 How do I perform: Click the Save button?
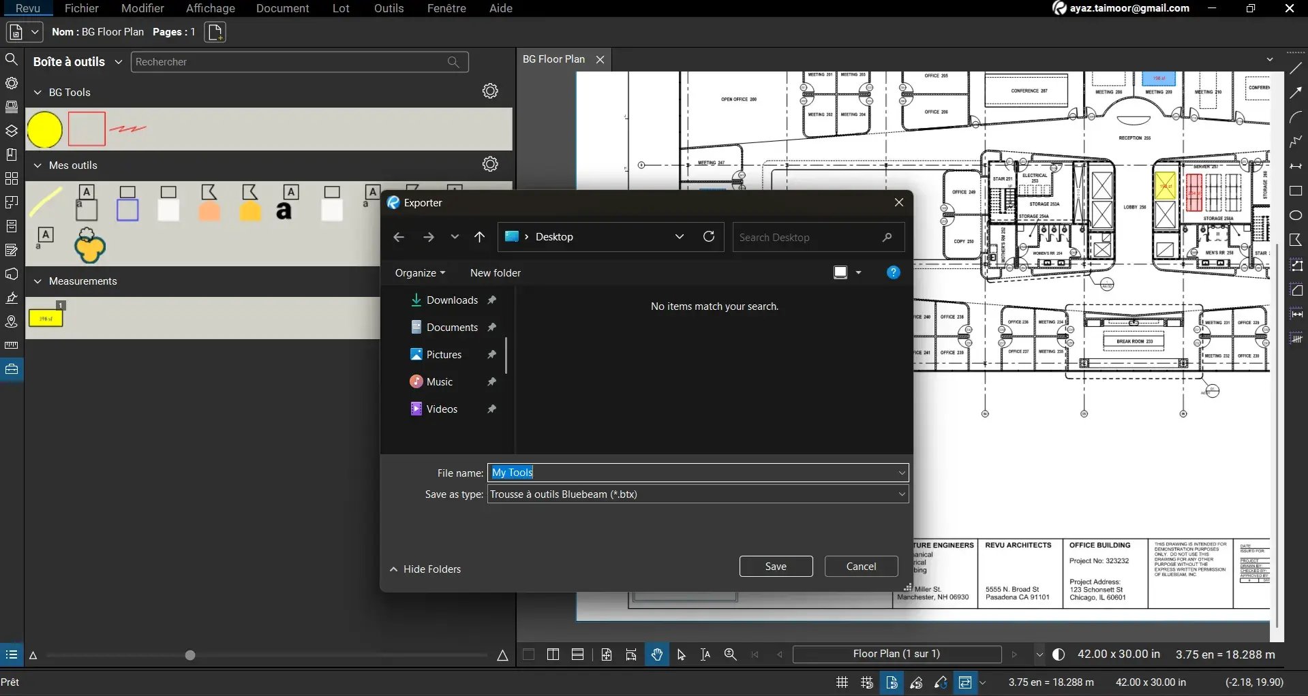point(776,566)
